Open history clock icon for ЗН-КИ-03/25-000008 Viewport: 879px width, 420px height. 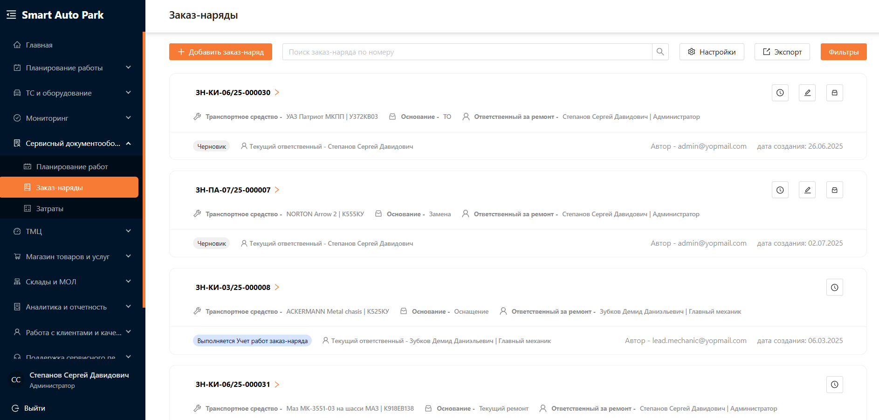tap(834, 288)
